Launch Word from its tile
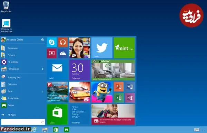Screen dimensions: 207x133 [130, 87]
